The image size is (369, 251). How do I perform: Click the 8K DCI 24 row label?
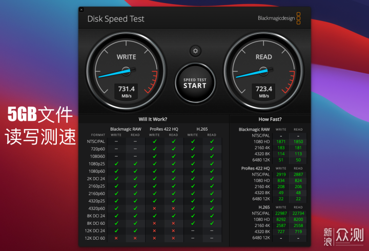(x=96, y=216)
